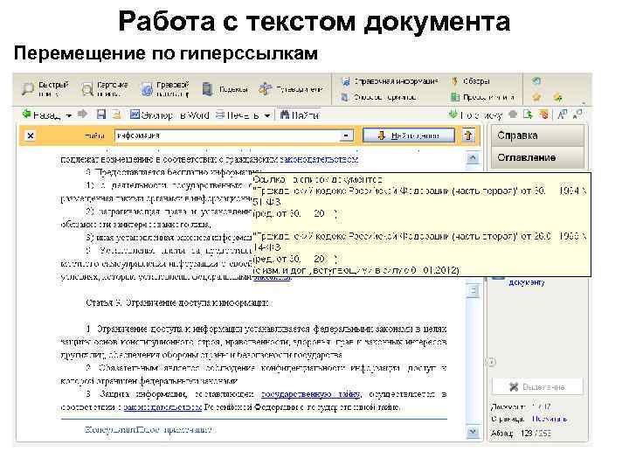Open Правовой навигатор globe tool
The image size is (629, 472).
coord(164,88)
